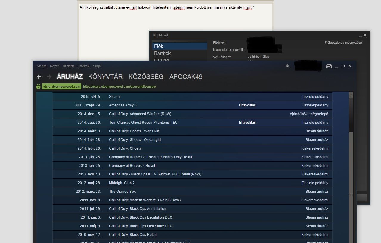Image resolution: width=381 pixels, height=243 pixels.
Task: Click the scroll up arrow of licenses list
Action: pos(351,95)
